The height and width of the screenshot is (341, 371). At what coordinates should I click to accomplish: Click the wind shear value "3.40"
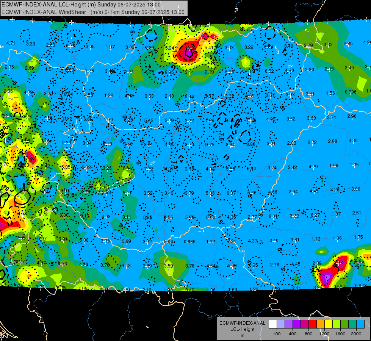pyautogui.click(x=274, y=241)
